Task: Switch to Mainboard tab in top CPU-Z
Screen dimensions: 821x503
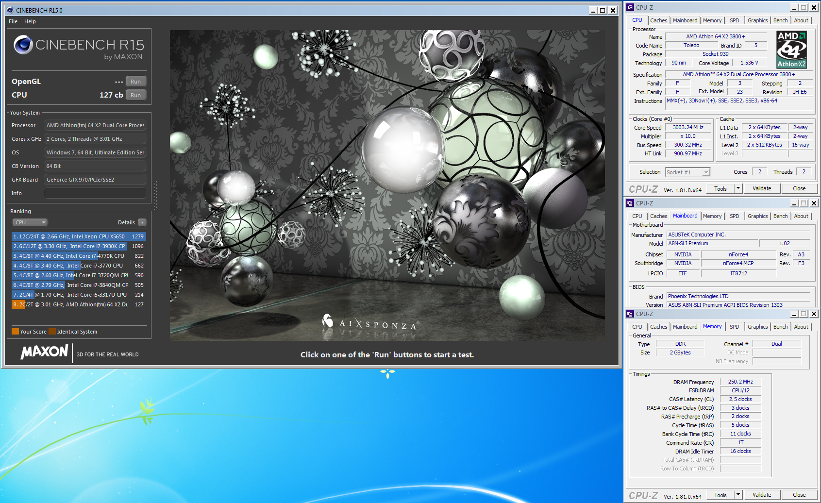Action: [685, 20]
